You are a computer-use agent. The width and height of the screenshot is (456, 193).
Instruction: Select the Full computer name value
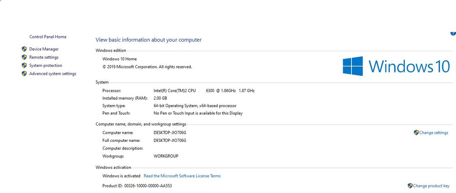[170, 140]
